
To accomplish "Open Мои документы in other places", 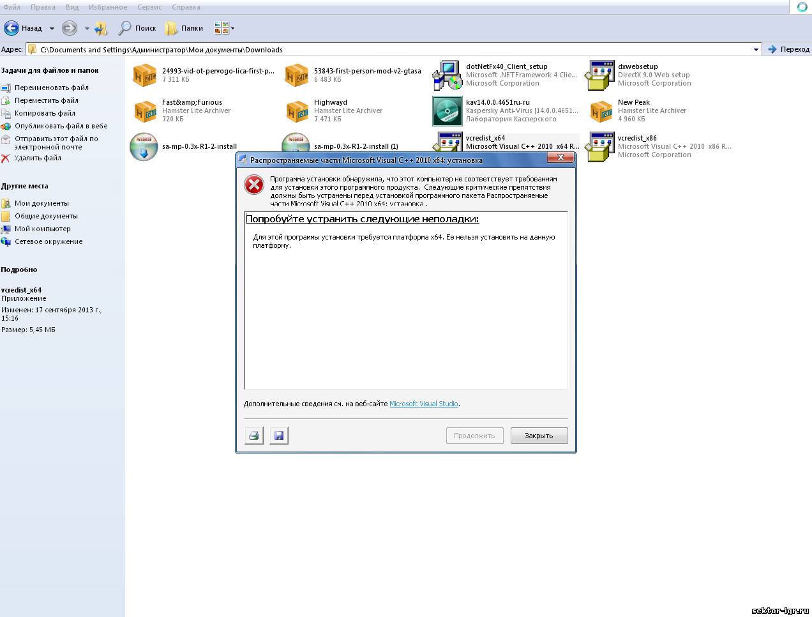I will [41, 203].
